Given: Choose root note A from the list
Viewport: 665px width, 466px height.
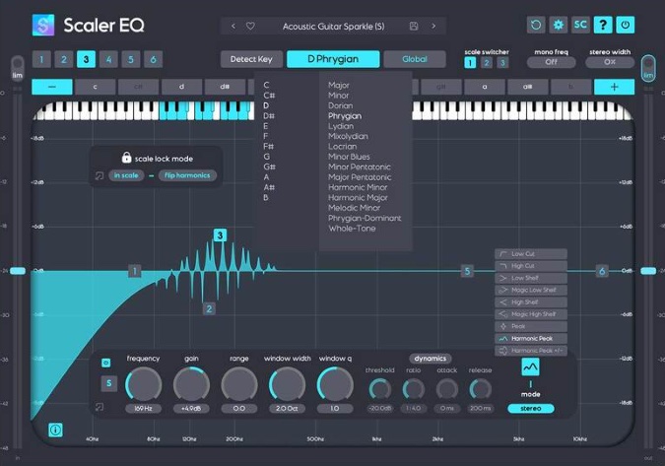Looking at the screenshot, I should pos(266,176).
